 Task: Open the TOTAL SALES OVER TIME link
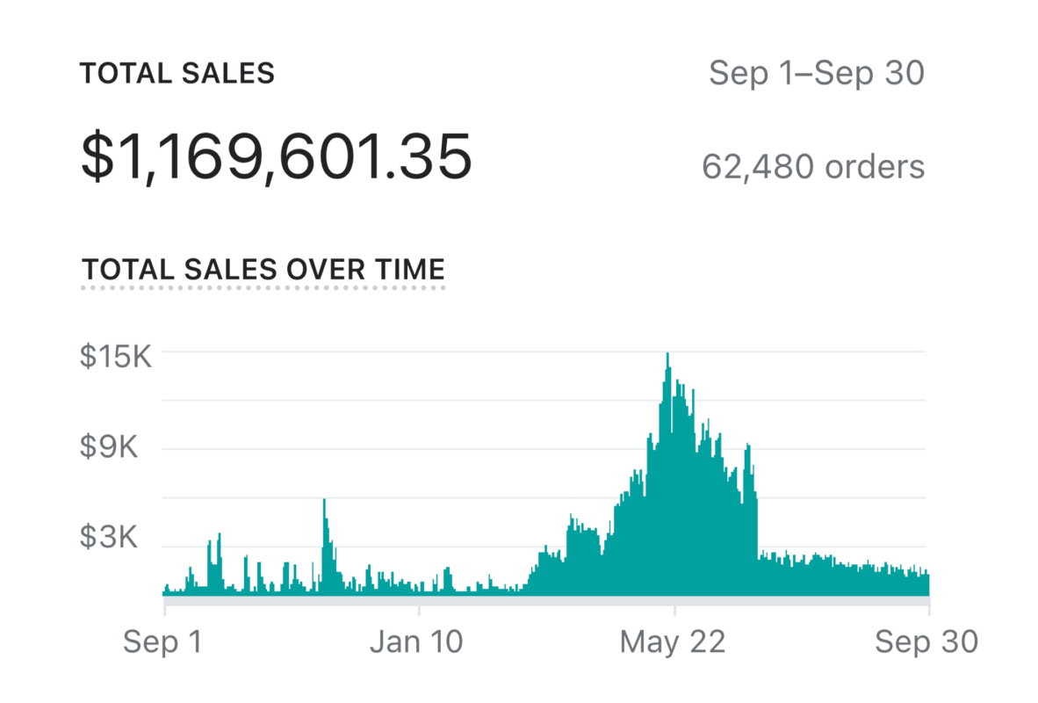click(263, 270)
